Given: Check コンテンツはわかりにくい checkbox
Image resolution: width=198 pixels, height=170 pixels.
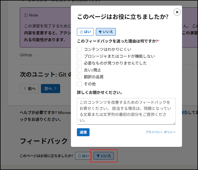Looking at the screenshot, I should point(79,49).
